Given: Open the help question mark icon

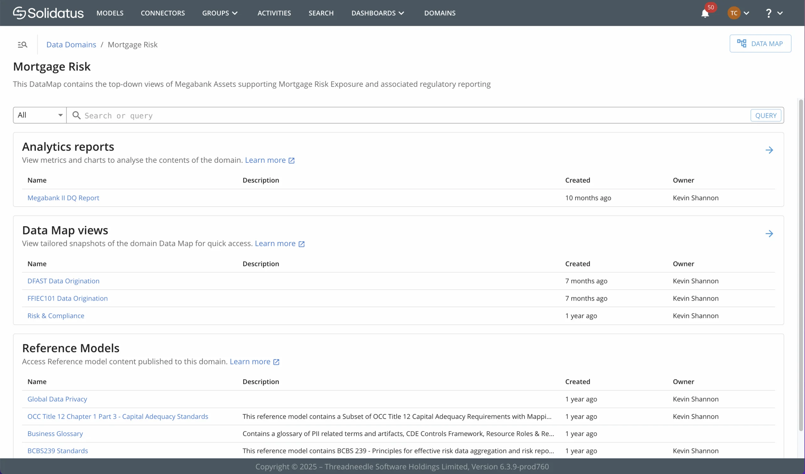Looking at the screenshot, I should [x=769, y=13].
